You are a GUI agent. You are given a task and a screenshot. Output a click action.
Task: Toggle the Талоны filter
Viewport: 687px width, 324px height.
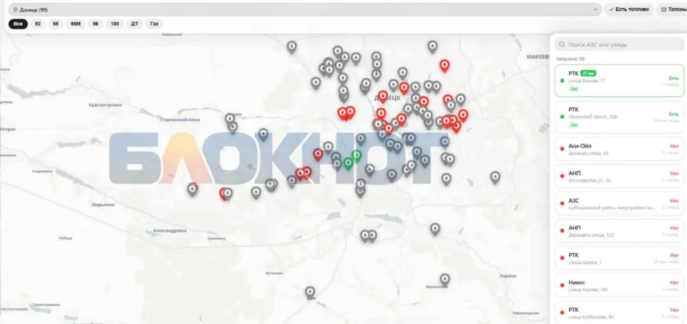673,9
